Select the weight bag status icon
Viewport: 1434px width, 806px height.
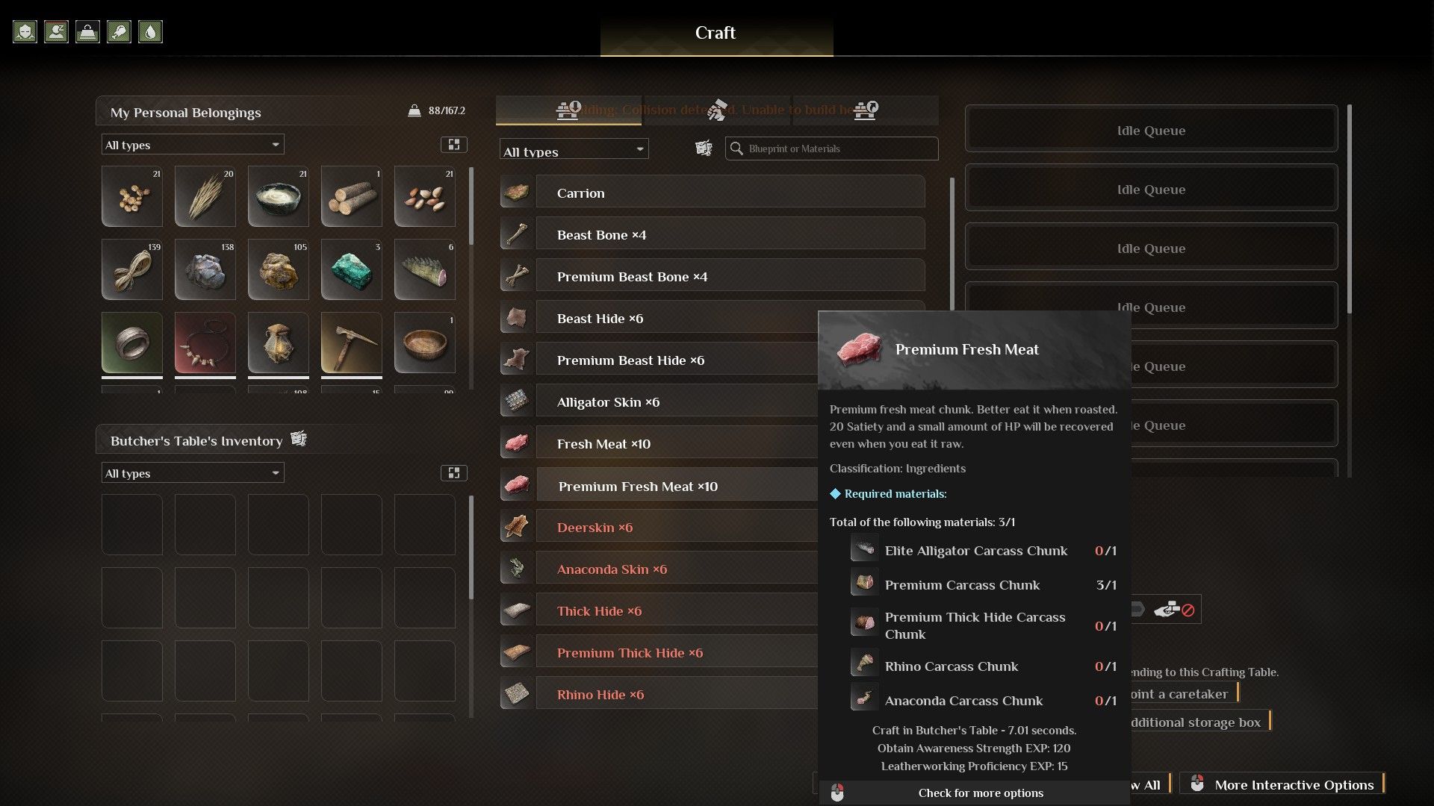tap(87, 31)
